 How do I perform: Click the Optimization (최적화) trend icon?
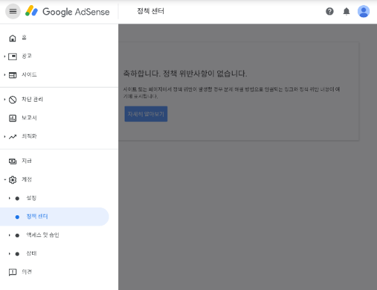click(13, 137)
